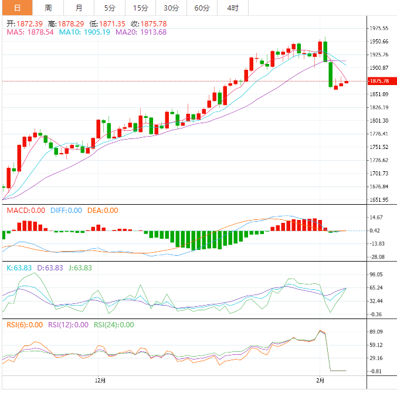Click the K:63.83 indicator label
This screenshot has width=397, height=393.
19,268
